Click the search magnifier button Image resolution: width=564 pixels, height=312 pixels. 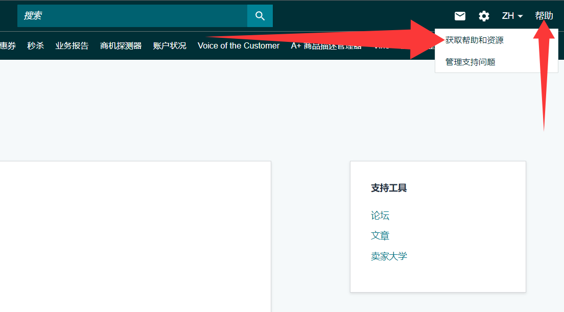(x=260, y=16)
